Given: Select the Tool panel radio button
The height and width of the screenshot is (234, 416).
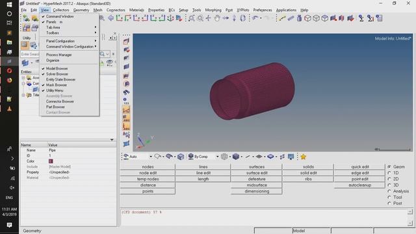Looking at the screenshot, I should click(x=389, y=198).
